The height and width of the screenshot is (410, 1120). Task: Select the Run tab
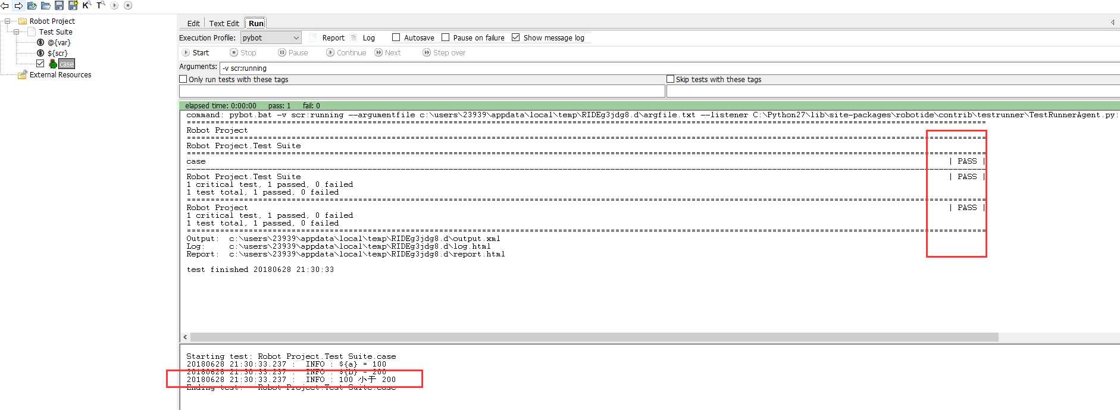click(x=256, y=23)
